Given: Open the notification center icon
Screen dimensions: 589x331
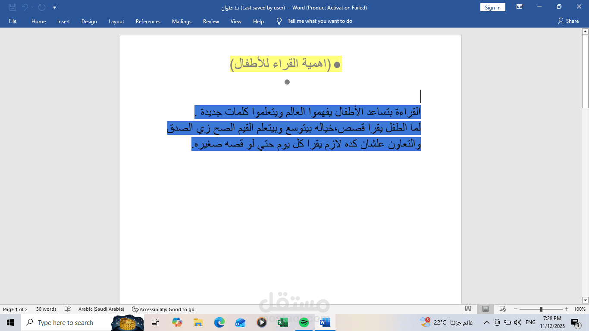Looking at the screenshot, I should 576,322.
